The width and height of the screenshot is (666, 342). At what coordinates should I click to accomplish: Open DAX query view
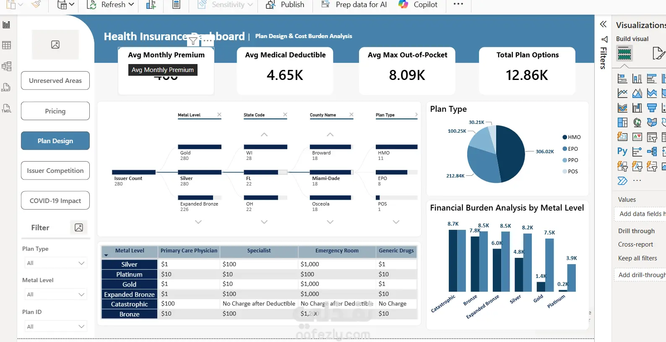6,87
